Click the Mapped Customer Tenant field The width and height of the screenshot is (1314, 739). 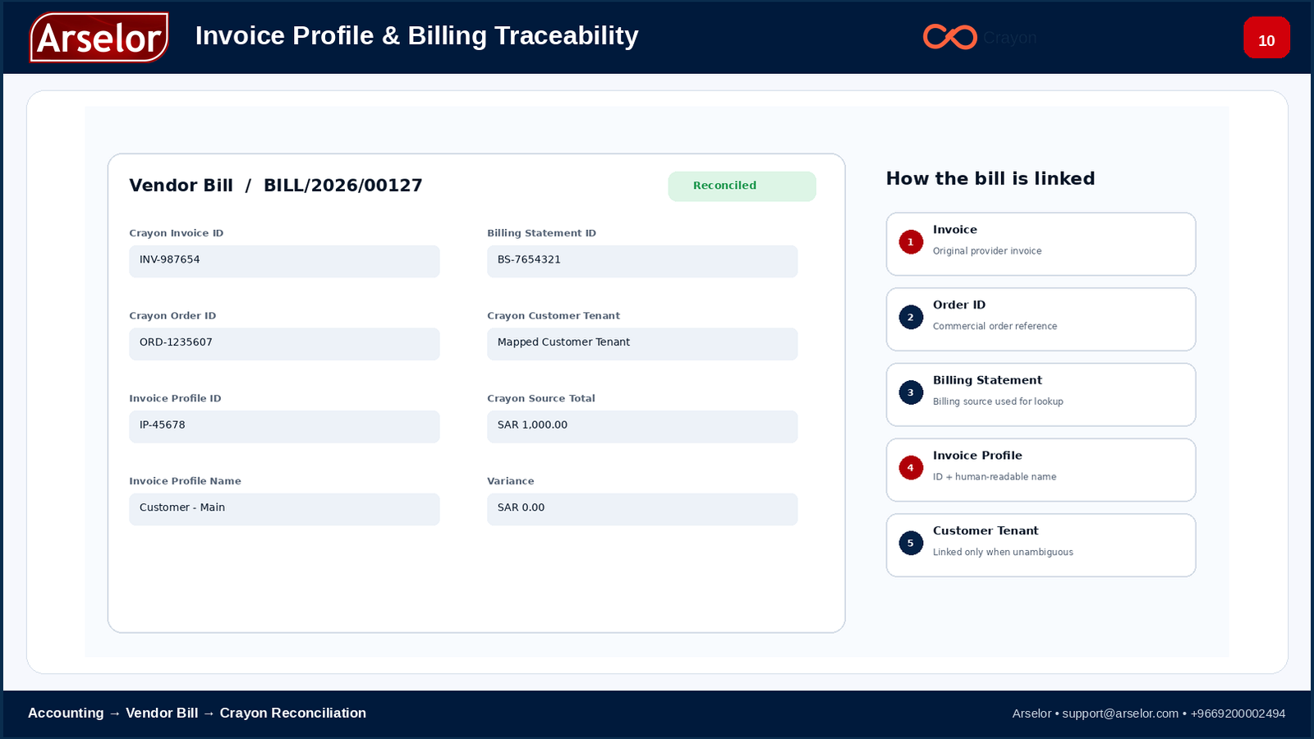click(642, 344)
